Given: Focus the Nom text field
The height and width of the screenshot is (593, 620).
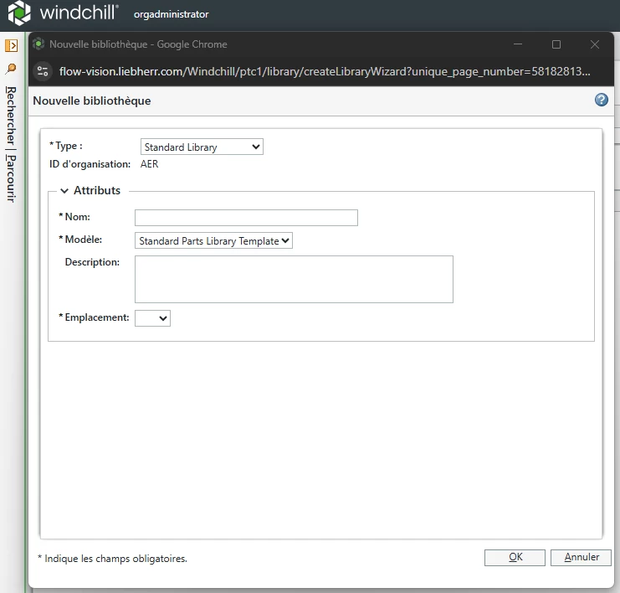Looking at the screenshot, I should pyautogui.click(x=246, y=218).
